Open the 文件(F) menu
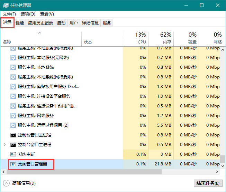 tap(9, 14)
